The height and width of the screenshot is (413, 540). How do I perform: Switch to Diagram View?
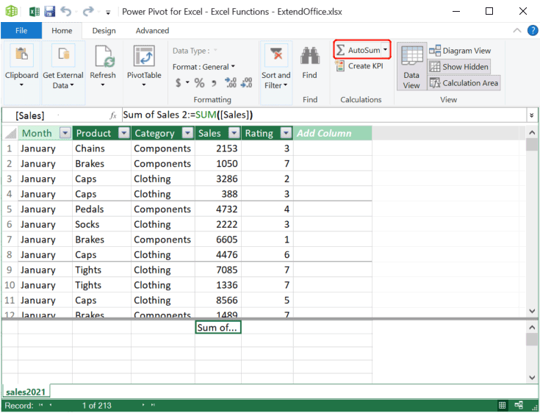(x=460, y=51)
